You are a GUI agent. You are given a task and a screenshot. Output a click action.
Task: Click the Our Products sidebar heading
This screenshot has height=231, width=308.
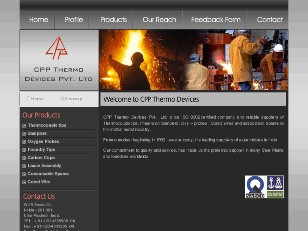[x=41, y=115]
